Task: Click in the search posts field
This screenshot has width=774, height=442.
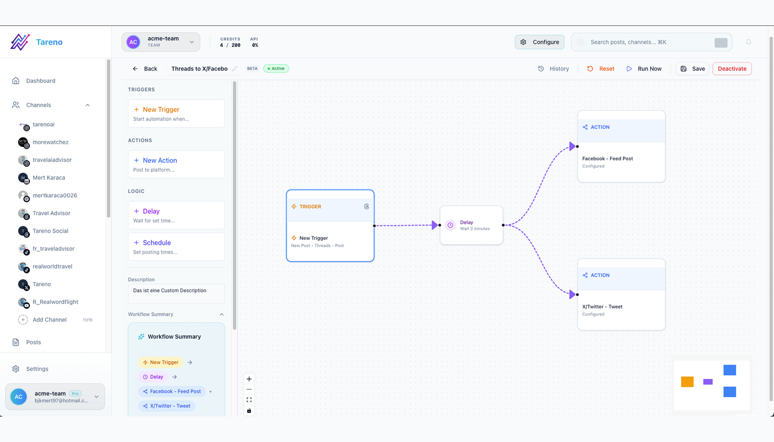Action: (x=651, y=42)
